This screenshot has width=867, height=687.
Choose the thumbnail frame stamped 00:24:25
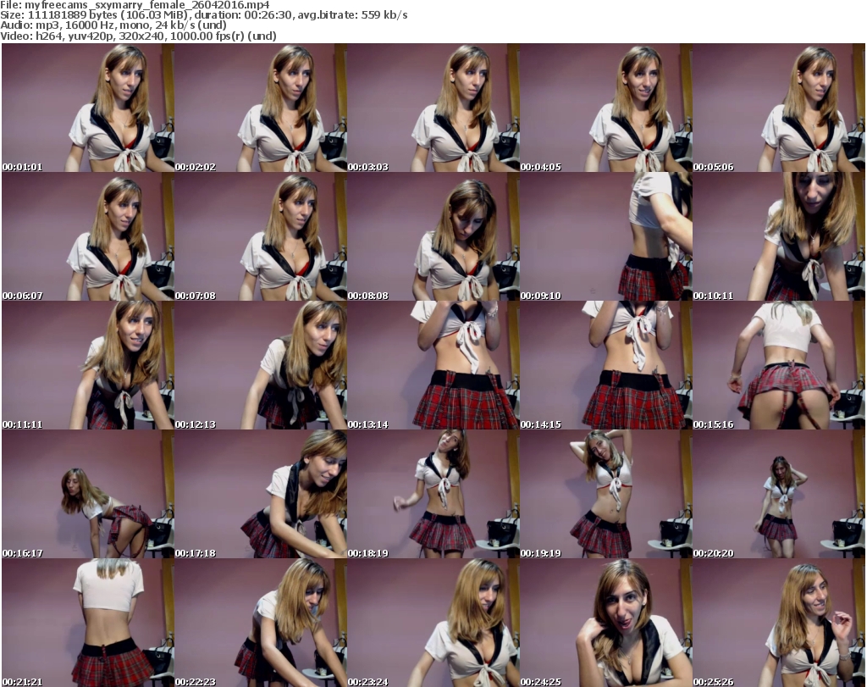[606, 623]
